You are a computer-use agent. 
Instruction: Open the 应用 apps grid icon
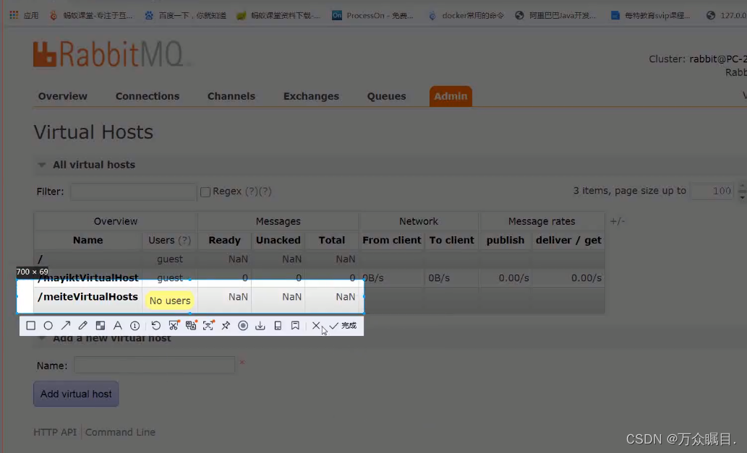[x=24, y=15]
